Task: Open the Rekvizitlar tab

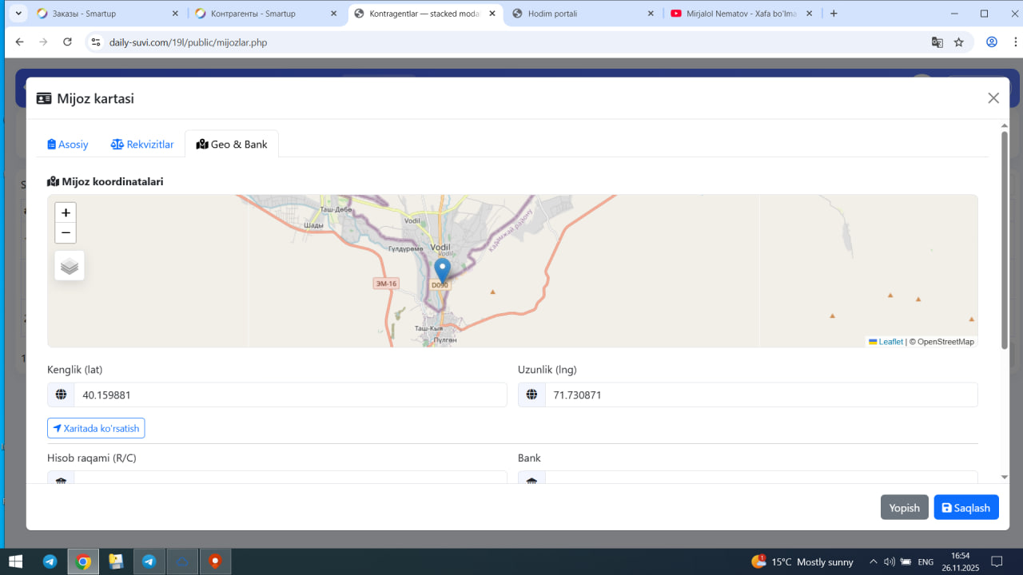Action: (x=142, y=145)
